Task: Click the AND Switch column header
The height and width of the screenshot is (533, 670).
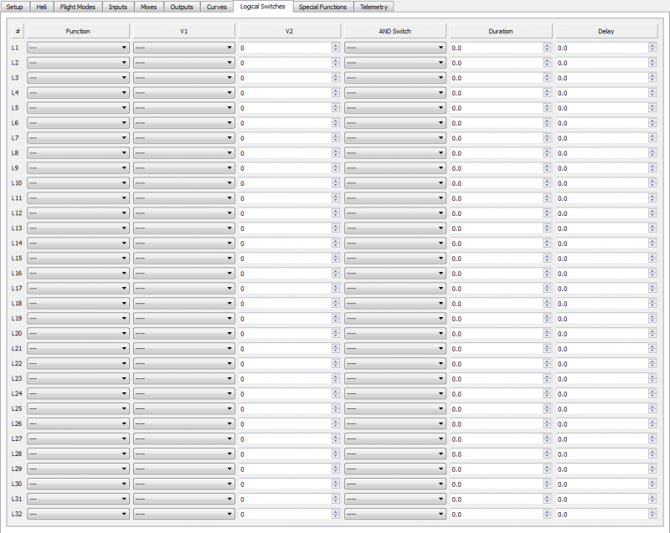Action: [x=394, y=31]
